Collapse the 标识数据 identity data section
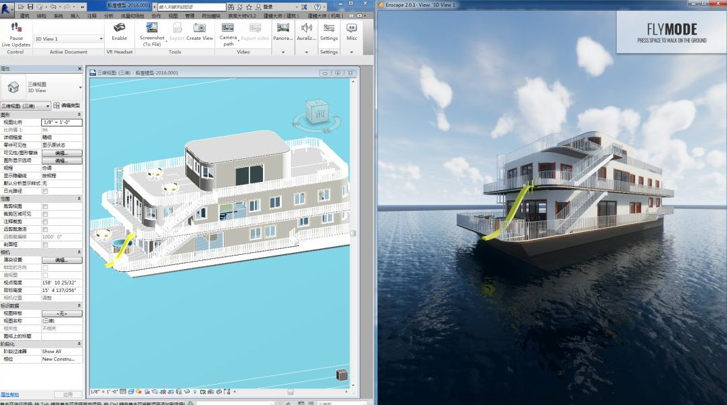This screenshot has width=727, height=405. (79, 306)
